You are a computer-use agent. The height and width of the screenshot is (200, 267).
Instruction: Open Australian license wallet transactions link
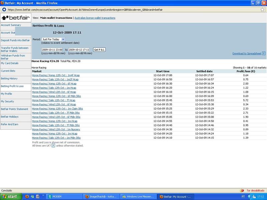click(x=95, y=18)
